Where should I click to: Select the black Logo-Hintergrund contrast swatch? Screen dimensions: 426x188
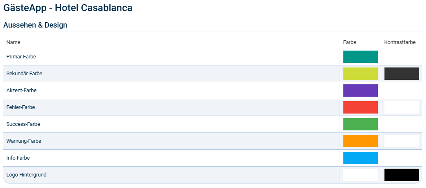click(x=401, y=175)
